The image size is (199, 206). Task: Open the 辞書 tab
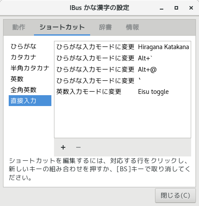105,27
